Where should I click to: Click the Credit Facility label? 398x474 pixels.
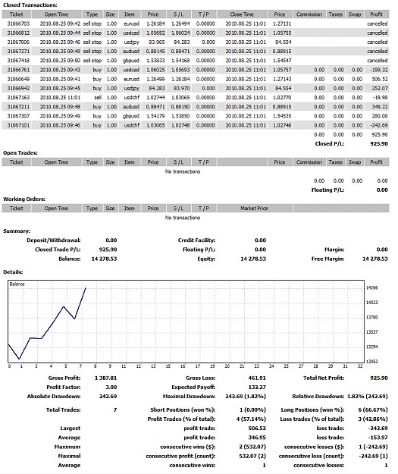coord(196,240)
